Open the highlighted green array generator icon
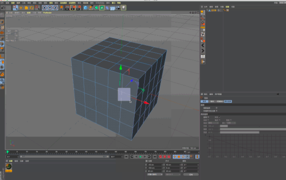286x180 pixels. [x=102, y=8]
